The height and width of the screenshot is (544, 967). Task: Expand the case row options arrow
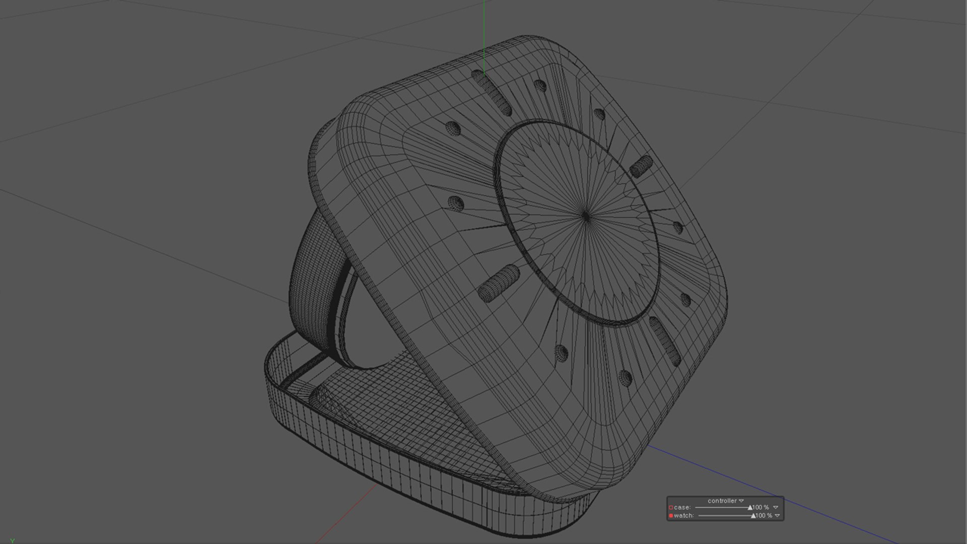tap(776, 507)
